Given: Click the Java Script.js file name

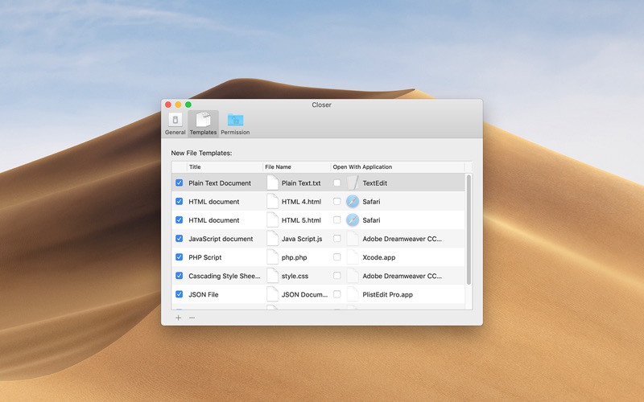Looking at the screenshot, I should pos(302,239).
